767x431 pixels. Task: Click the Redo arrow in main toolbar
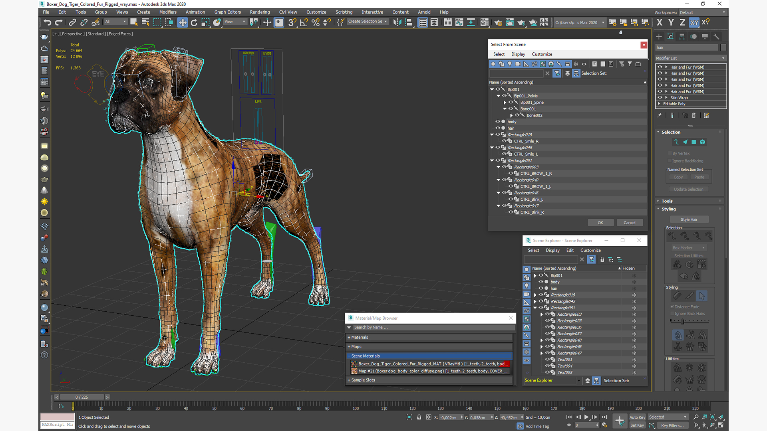[x=59, y=22]
